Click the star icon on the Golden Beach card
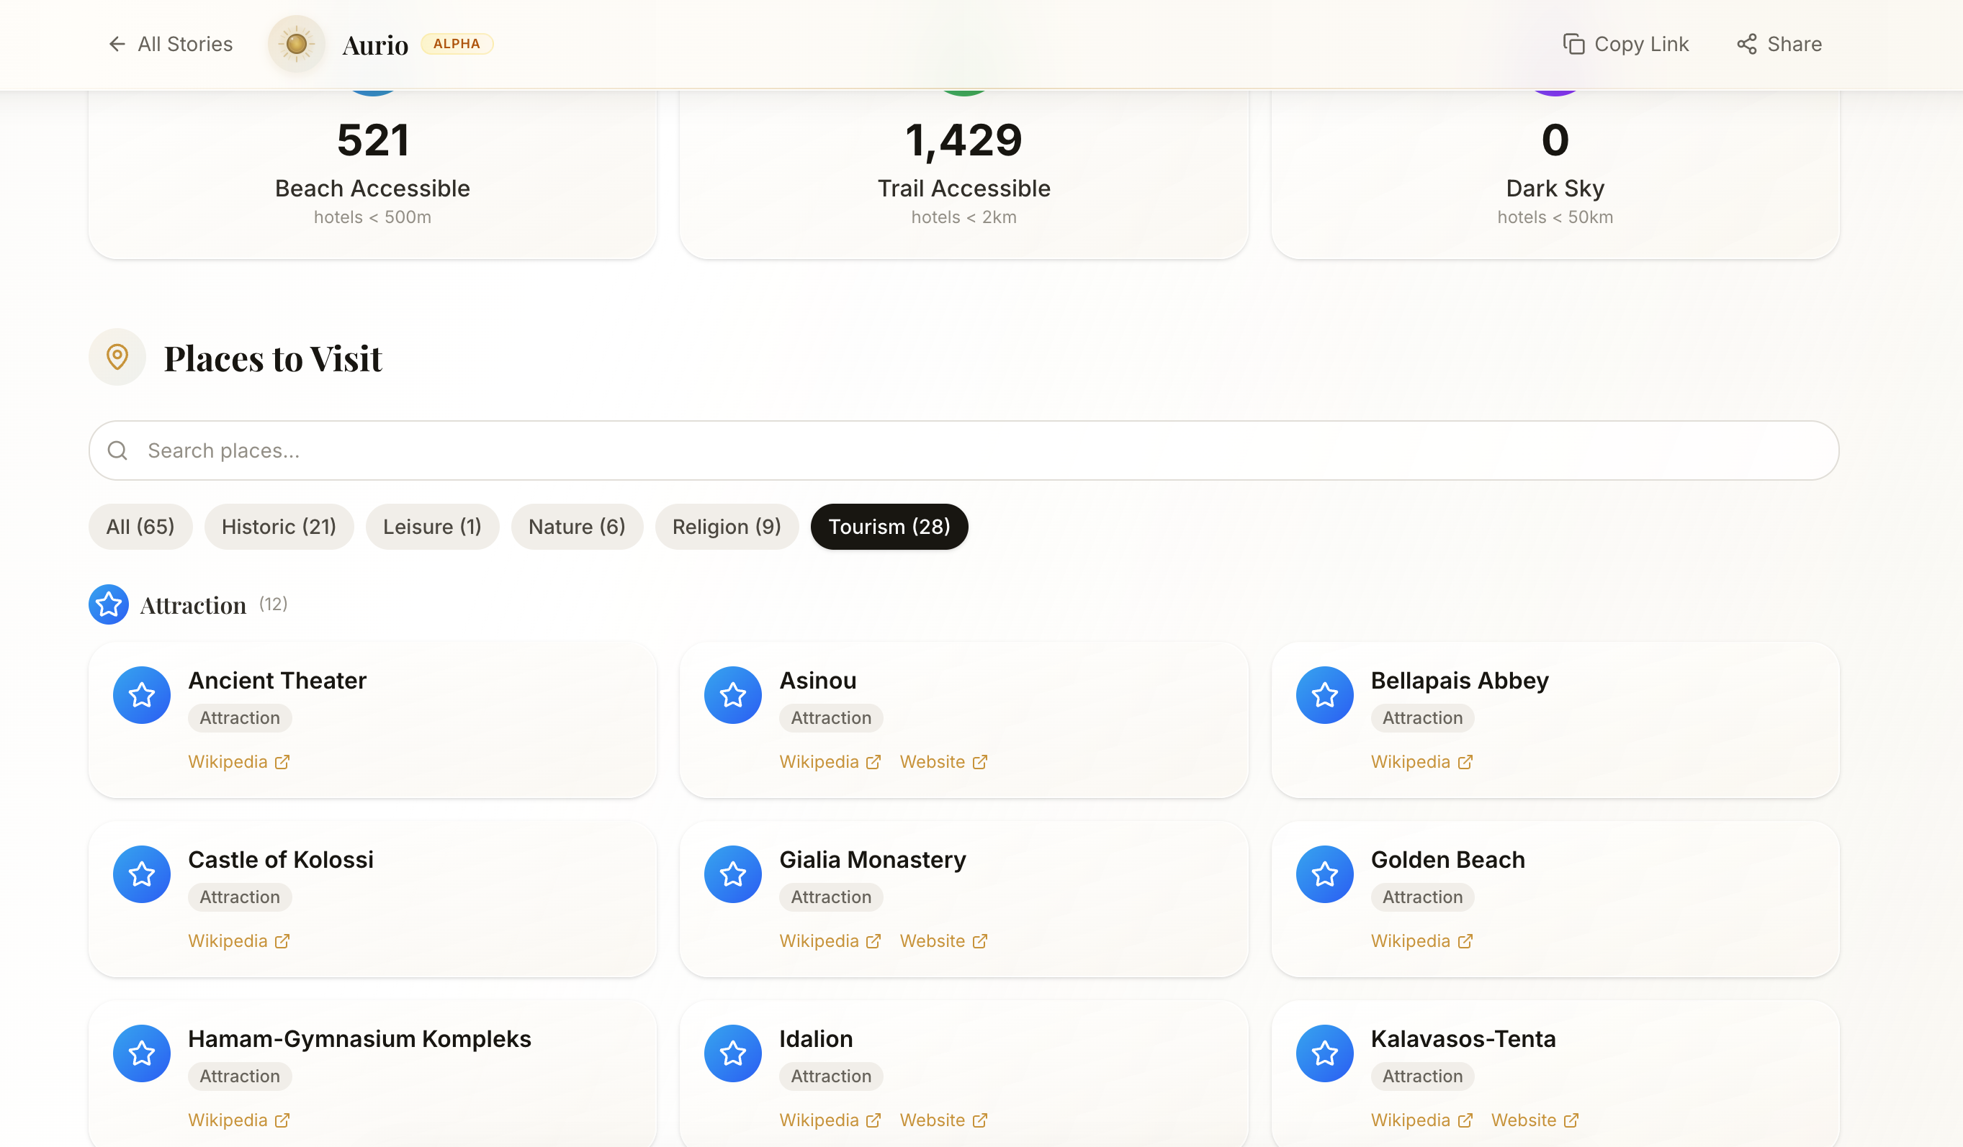This screenshot has height=1147, width=1963. pos(1324,874)
